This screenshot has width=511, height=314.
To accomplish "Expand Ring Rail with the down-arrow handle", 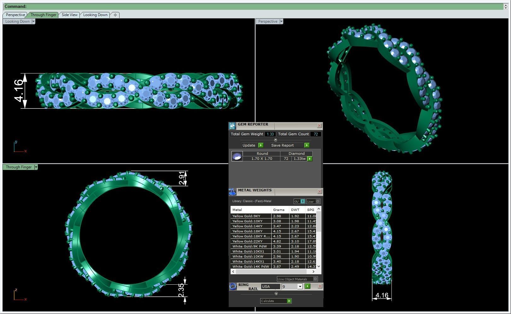I will [x=276, y=294].
